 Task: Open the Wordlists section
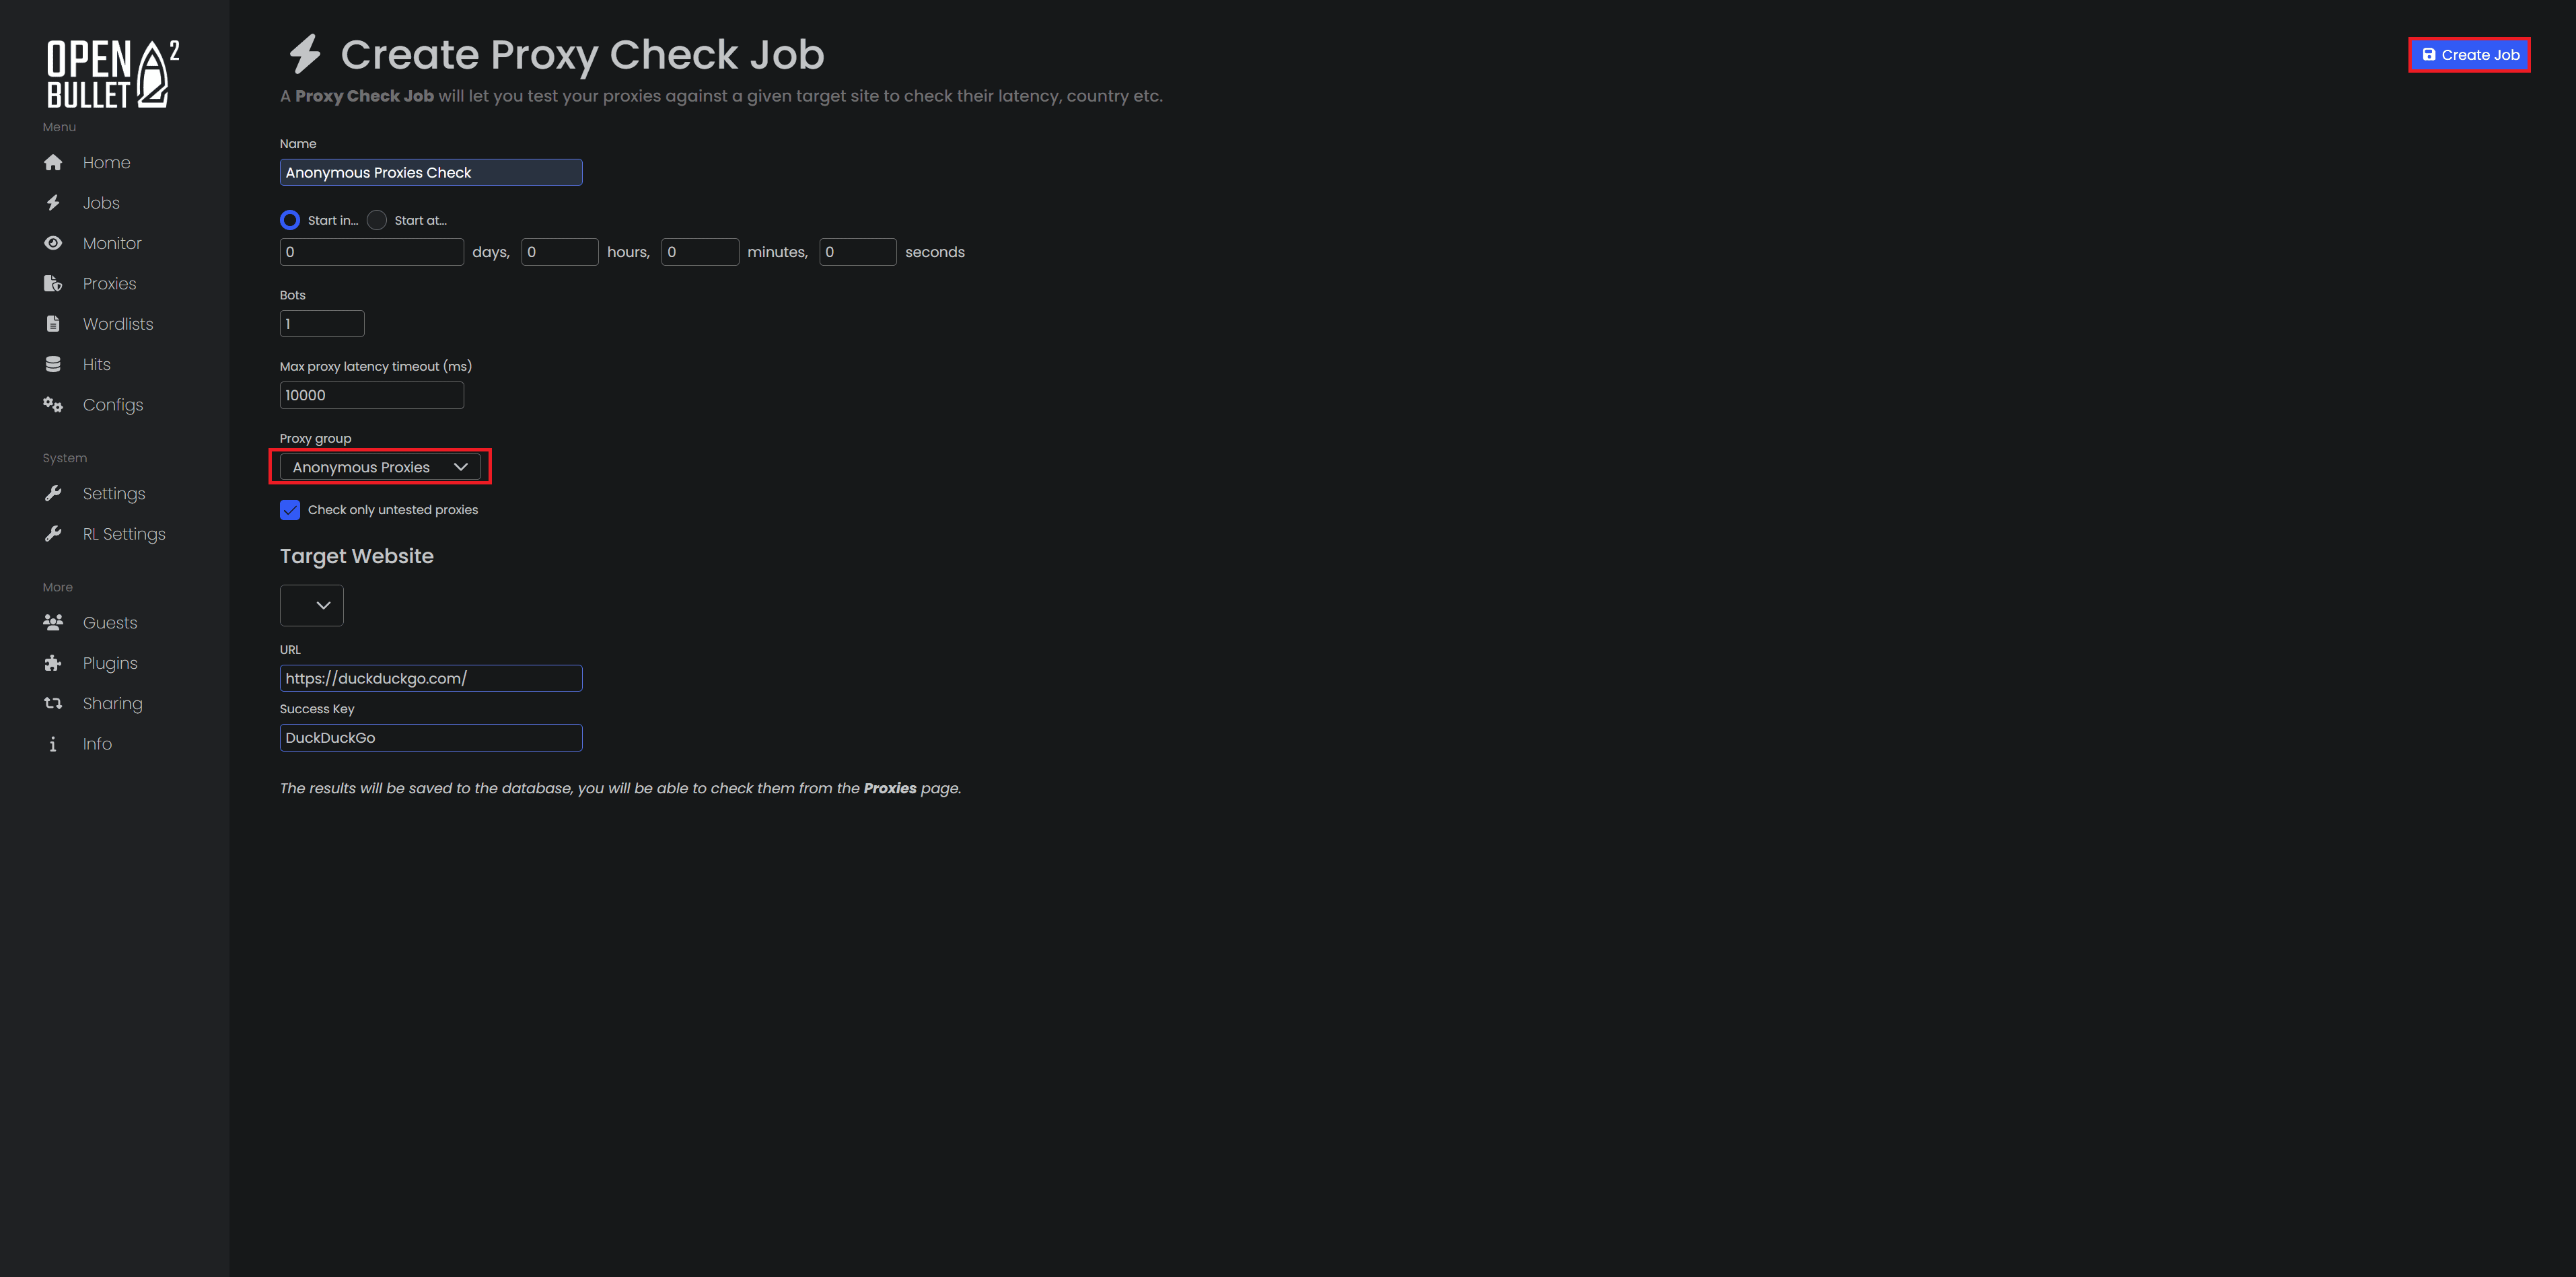click(x=117, y=323)
